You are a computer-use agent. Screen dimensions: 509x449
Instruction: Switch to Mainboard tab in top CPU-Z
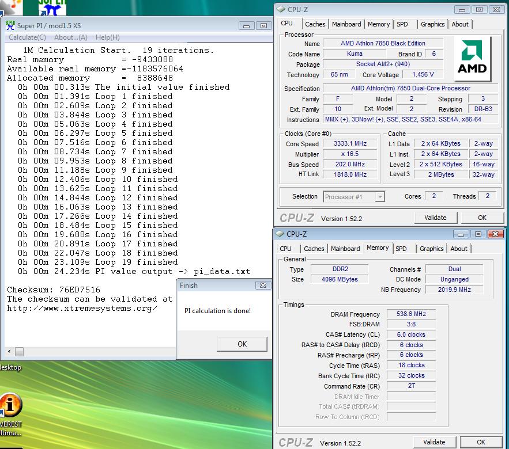pos(346,24)
